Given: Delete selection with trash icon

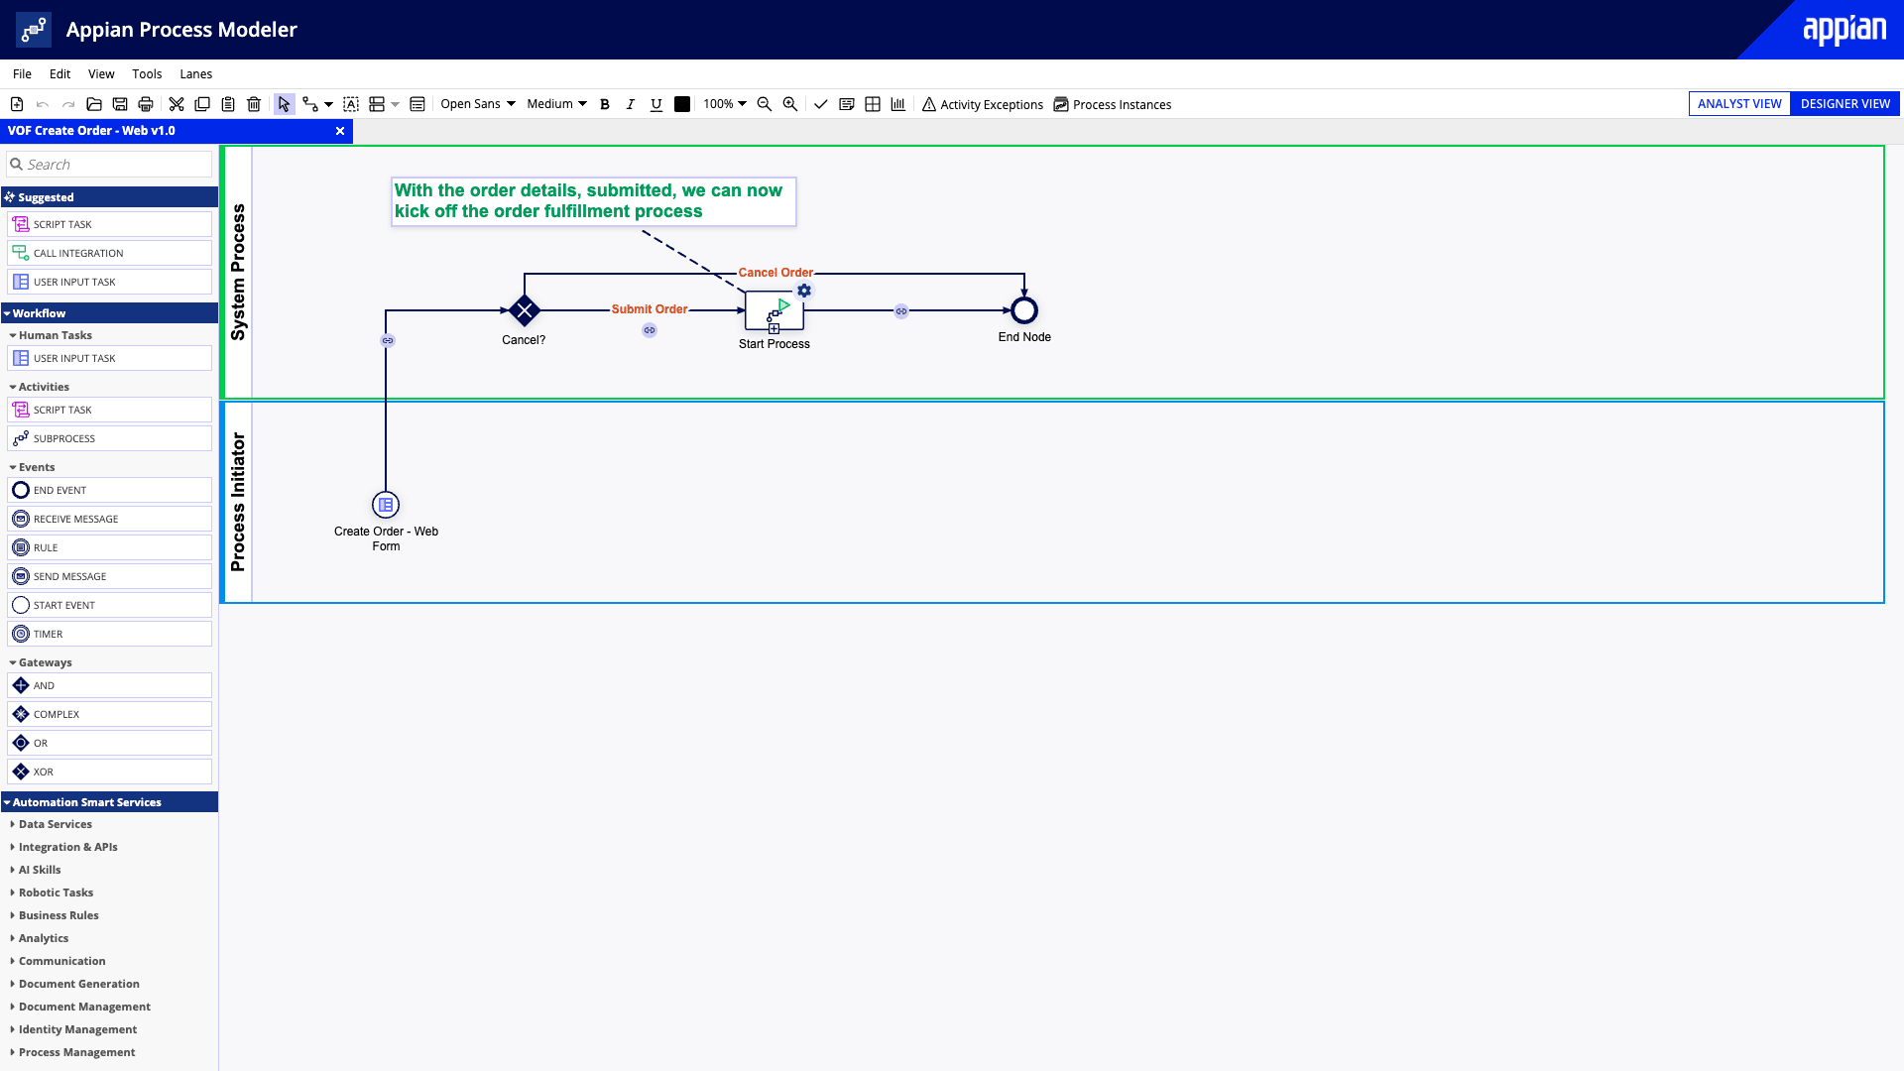Looking at the screenshot, I should tap(254, 104).
